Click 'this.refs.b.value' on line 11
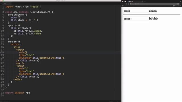182x102 pixels. (29, 33)
